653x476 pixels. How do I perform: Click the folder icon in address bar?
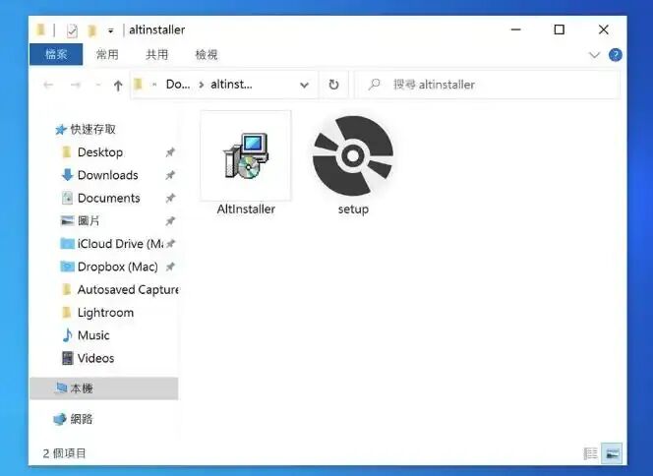pyautogui.click(x=139, y=85)
